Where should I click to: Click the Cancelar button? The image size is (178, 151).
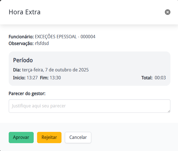[x=78, y=138]
